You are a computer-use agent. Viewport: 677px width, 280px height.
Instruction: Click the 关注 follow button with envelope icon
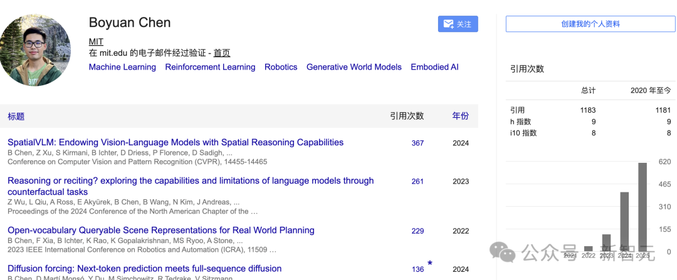458,24
